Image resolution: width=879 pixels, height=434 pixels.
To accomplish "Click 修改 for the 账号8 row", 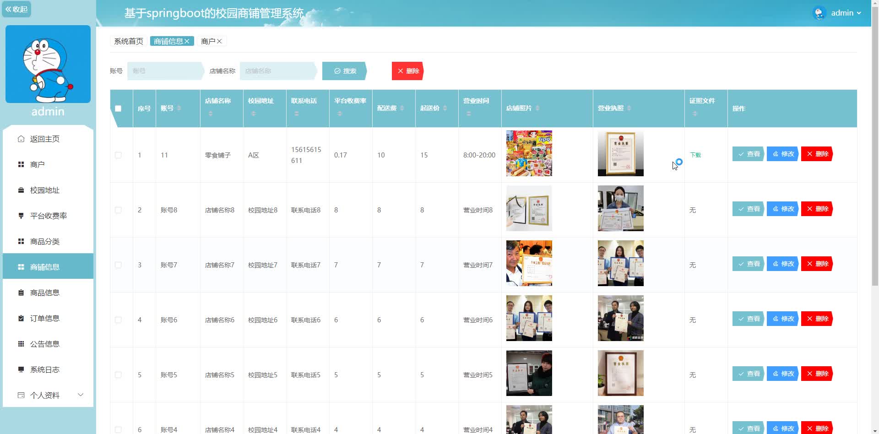I will click(x=783, y=209).
